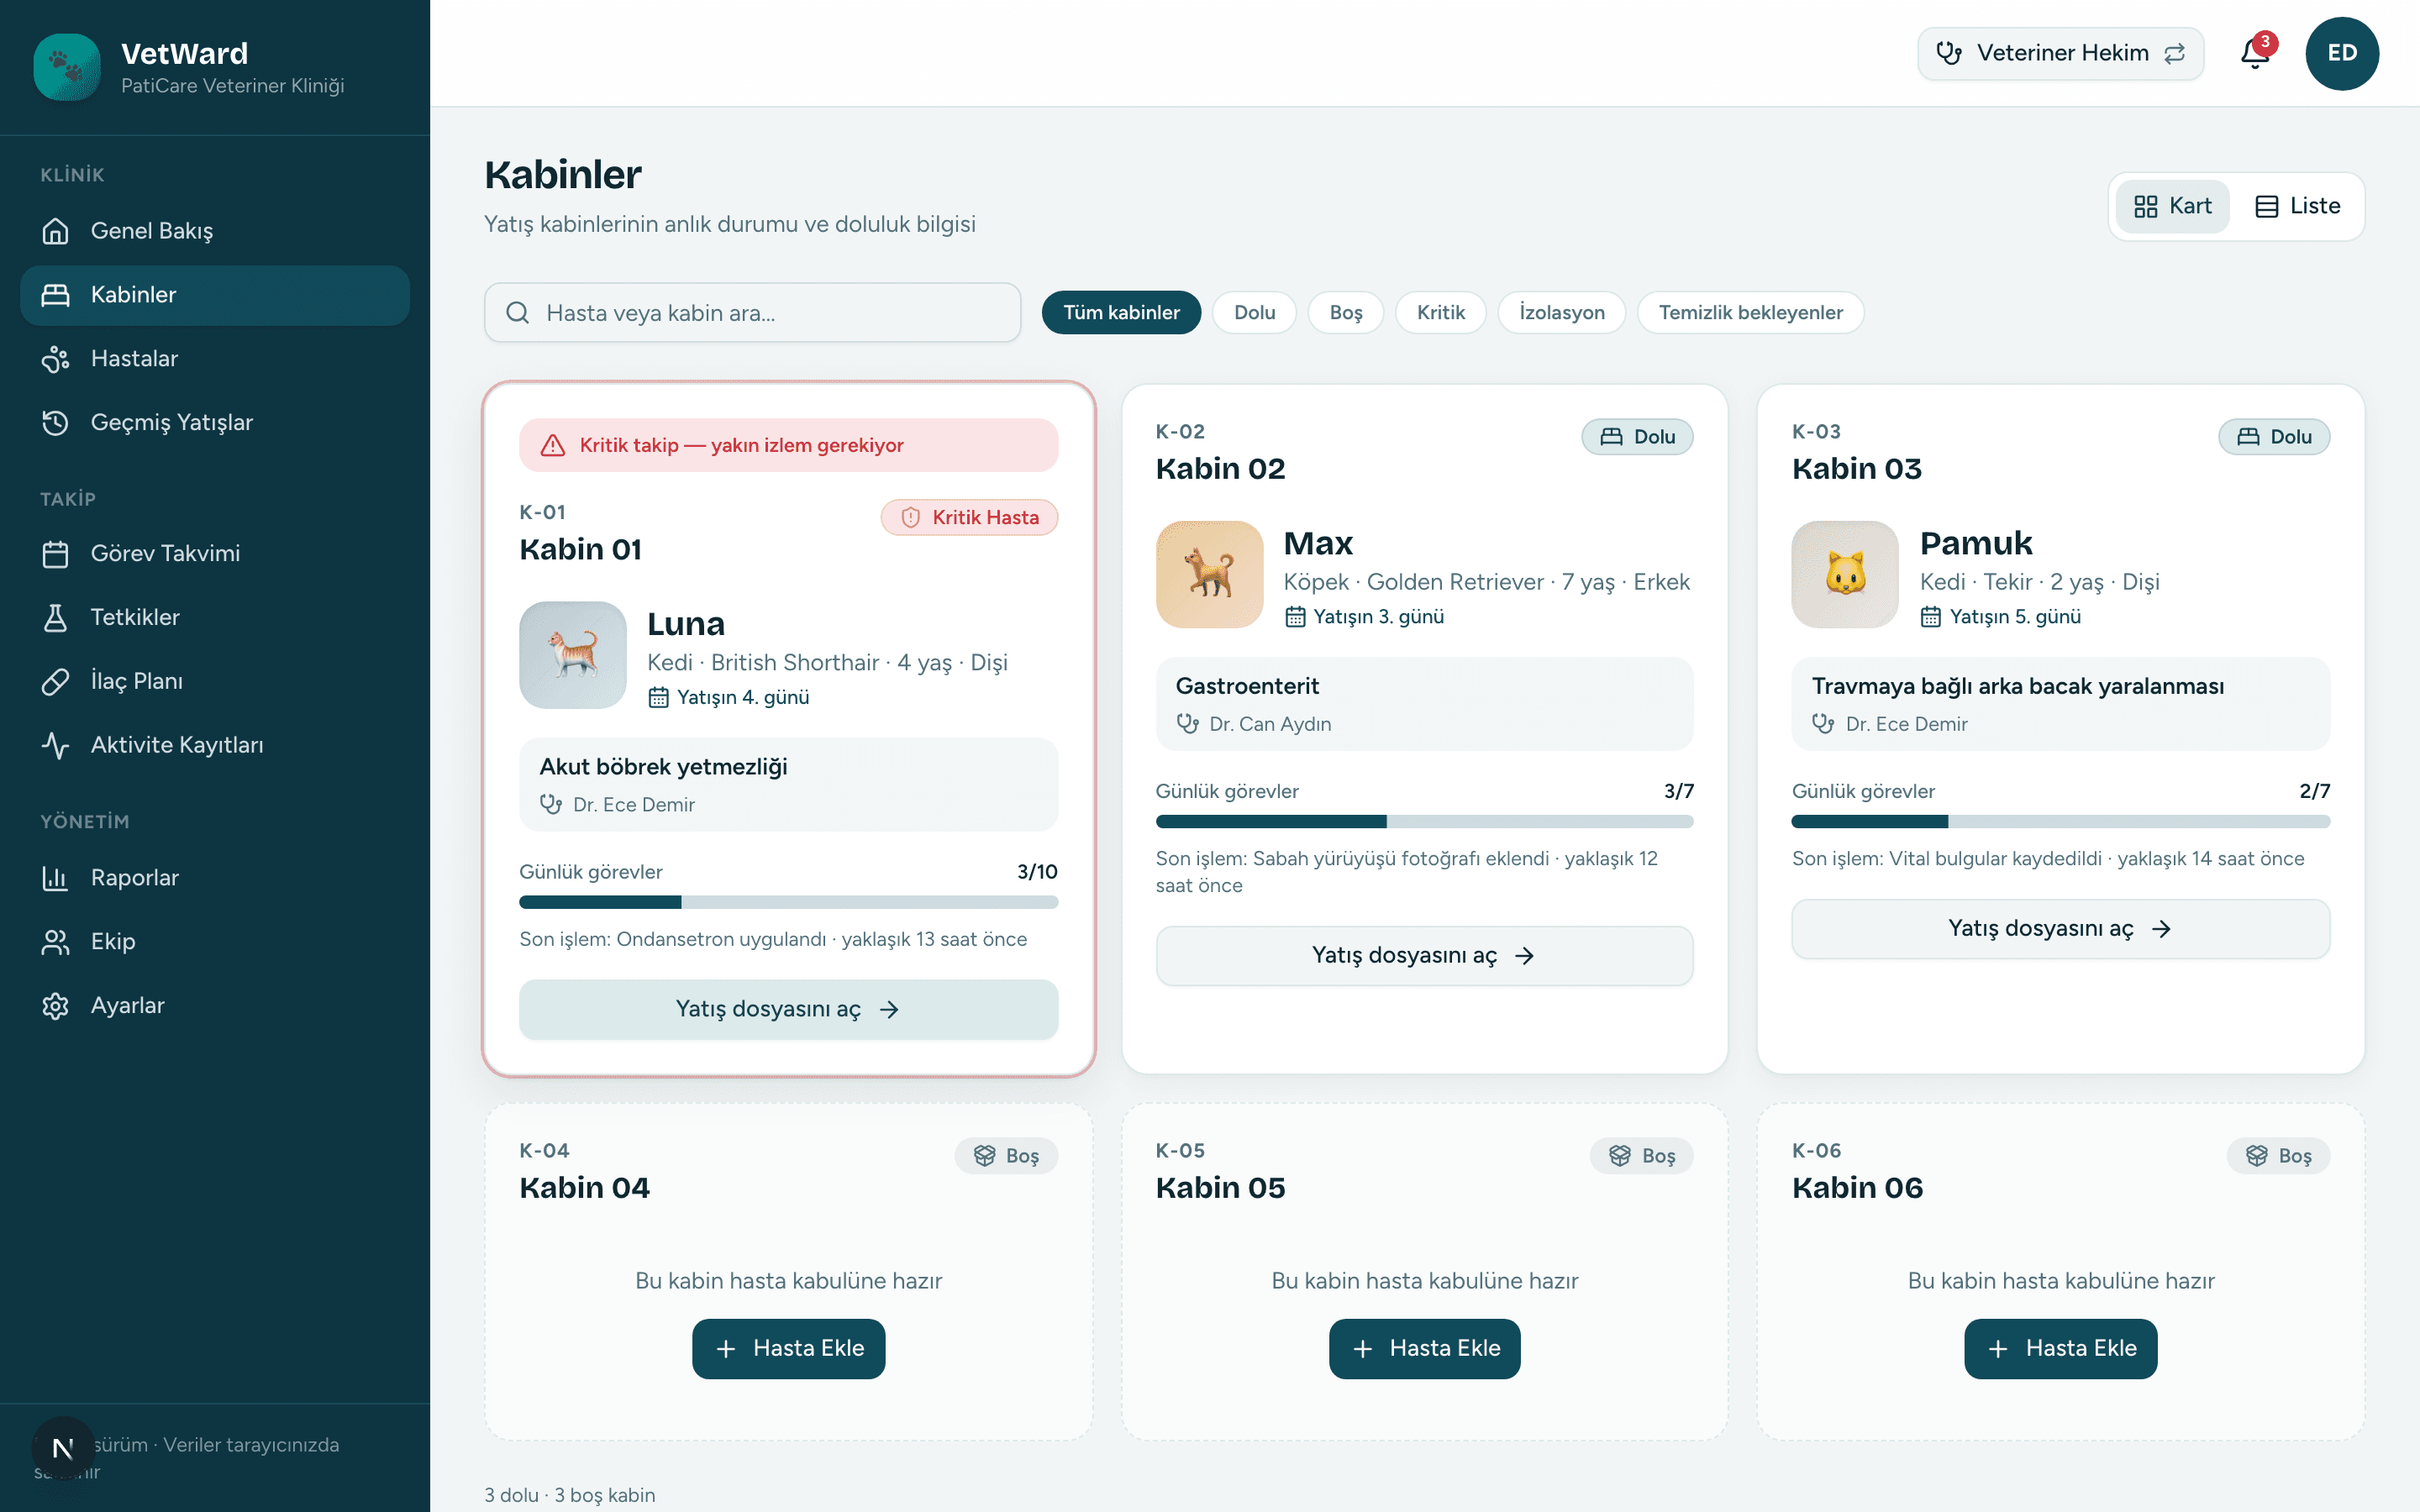
Task: Filter cabins by Kritik
Action: tap(1440, 312)
